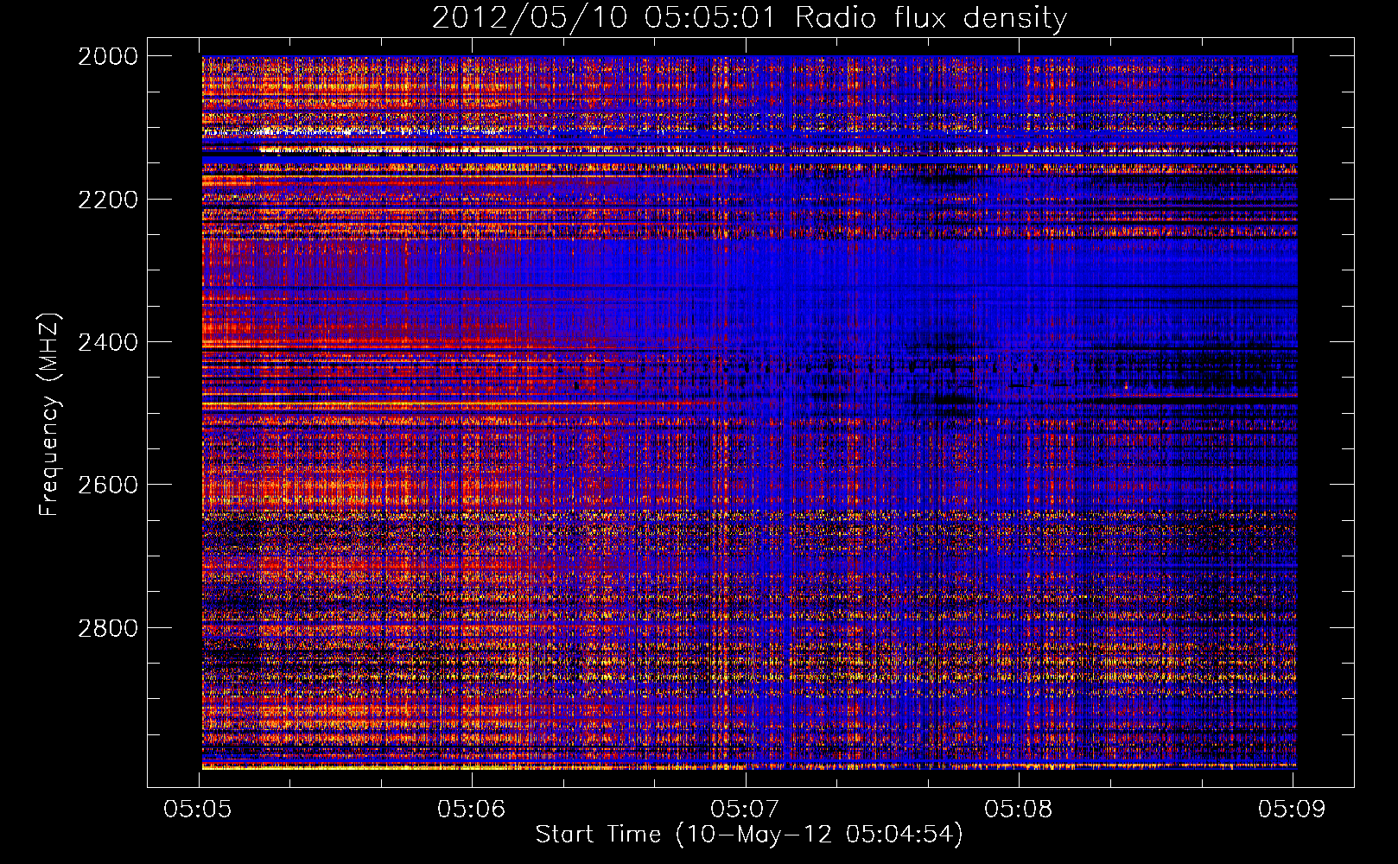1398x864 pixels.
Task: Click the 05:07 time axis label
Action: click(x=744, y=810)
